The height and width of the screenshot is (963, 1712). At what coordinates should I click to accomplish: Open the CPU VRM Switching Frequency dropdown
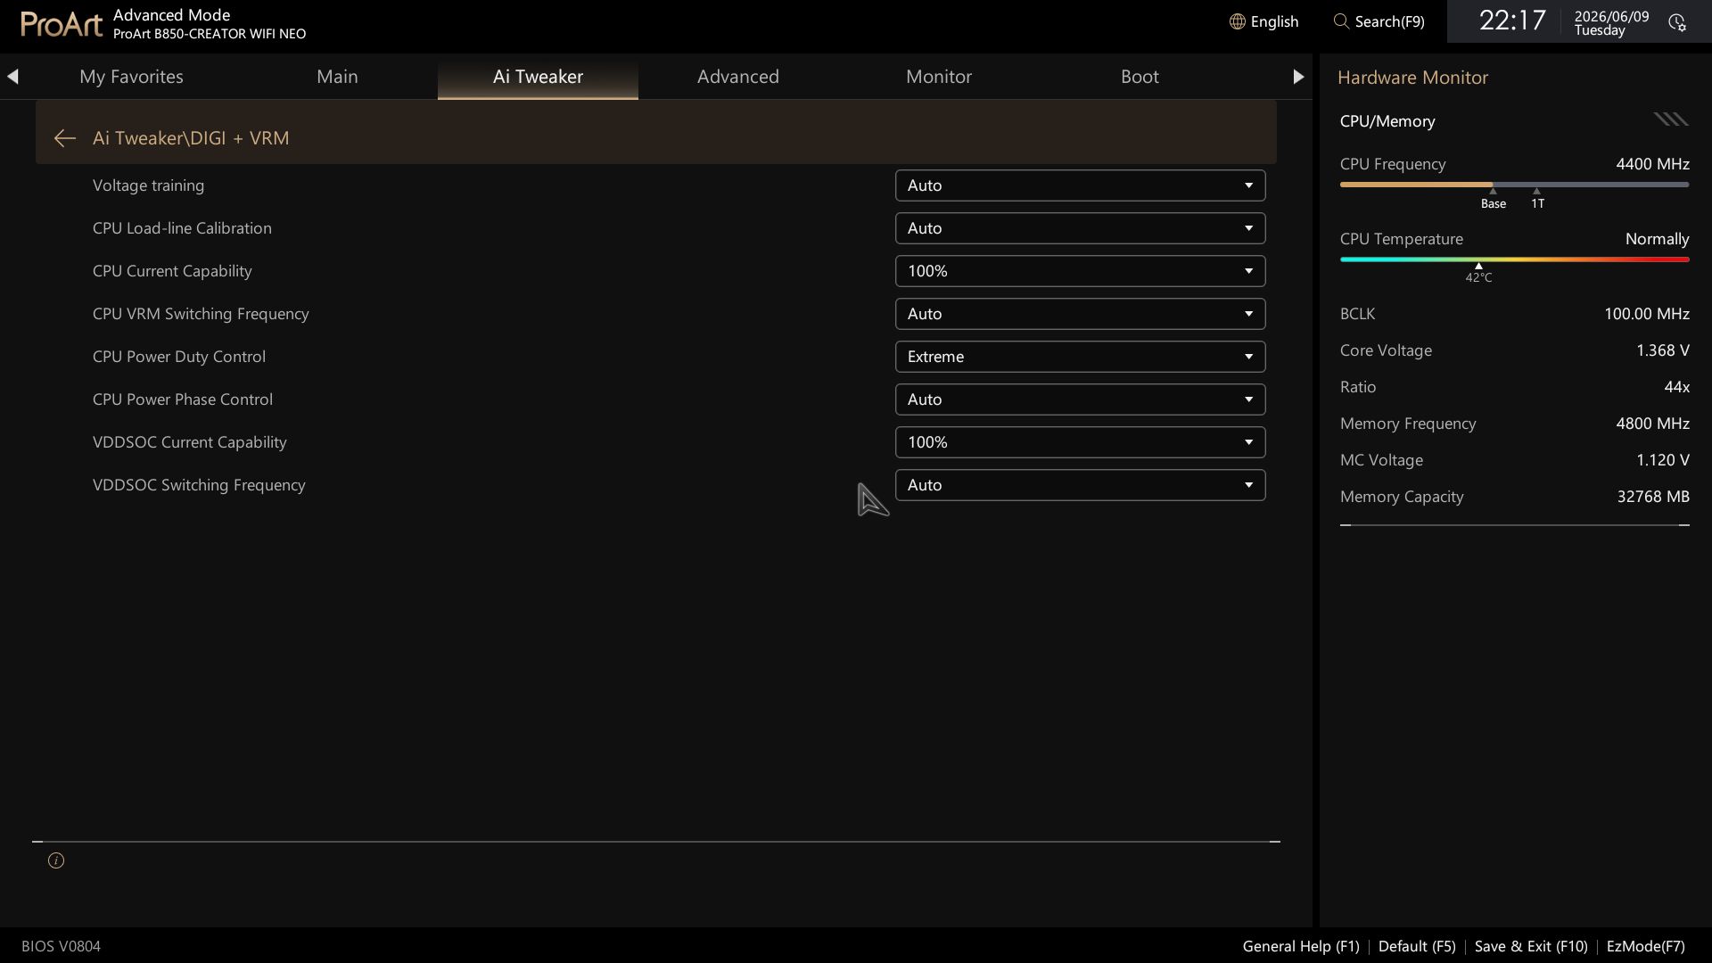tap(1080, 314)
